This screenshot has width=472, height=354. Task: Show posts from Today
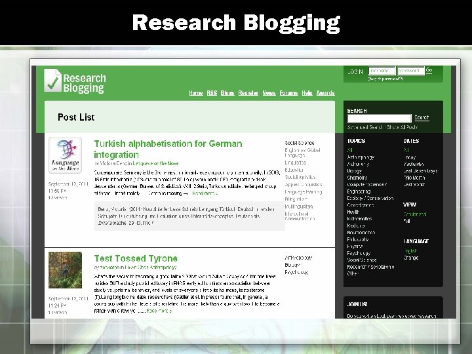pyautogui.click(x=410, y=157)
